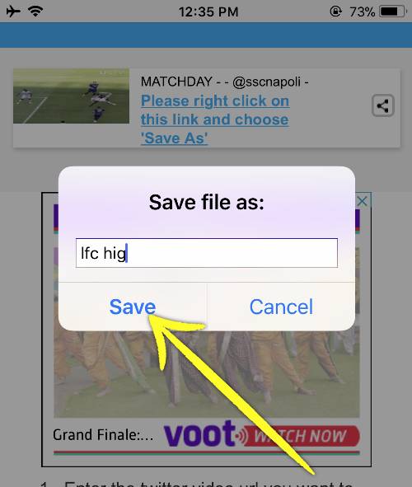Tap the 73% battery percentage
412x487 pixels.
click(x=362, y=12)
